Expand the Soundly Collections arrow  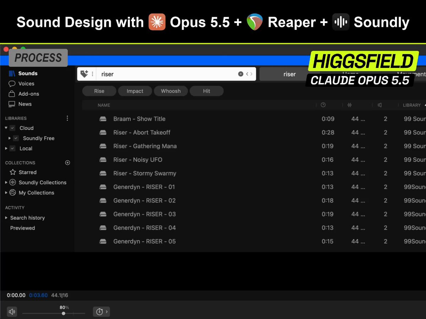point(6,183)
